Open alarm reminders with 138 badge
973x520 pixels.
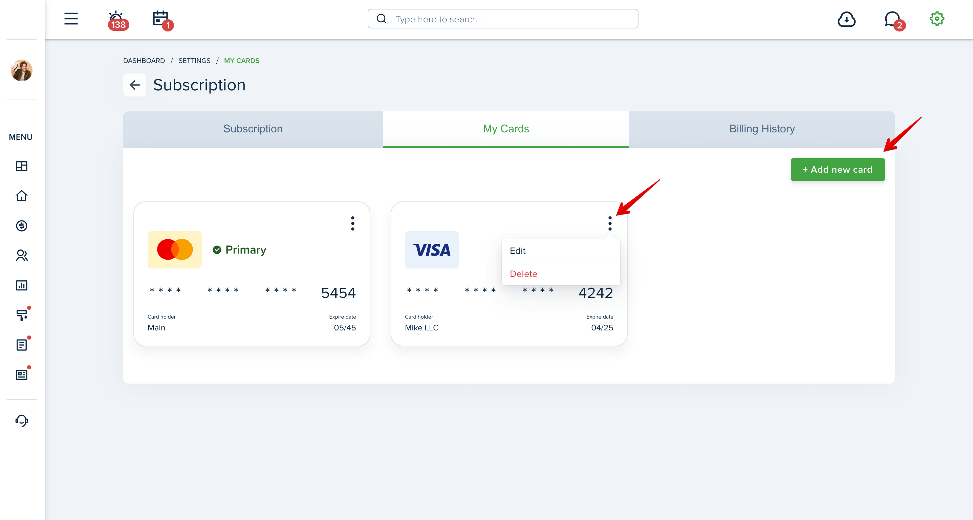pyautogui.click(x=117, y=20)
